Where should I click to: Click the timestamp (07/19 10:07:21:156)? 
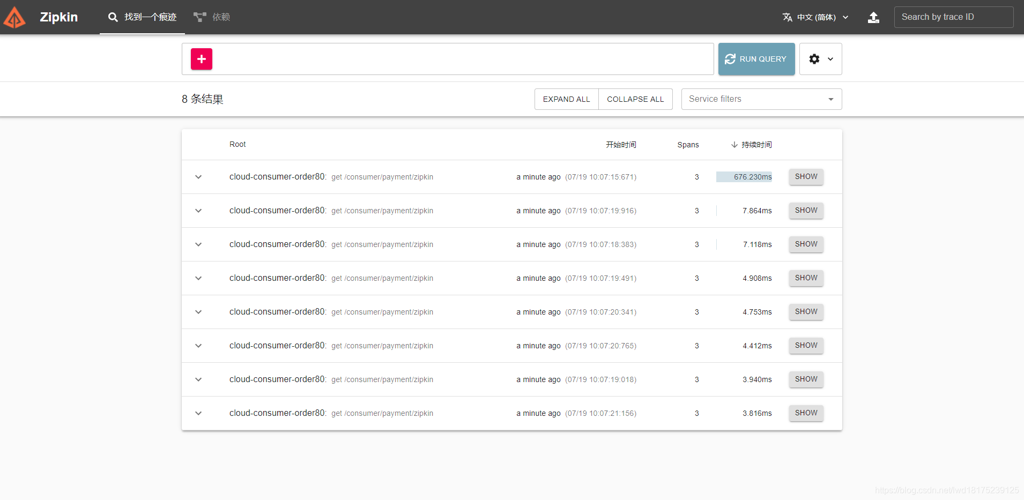pyautogui.click(x=601, y=413)
